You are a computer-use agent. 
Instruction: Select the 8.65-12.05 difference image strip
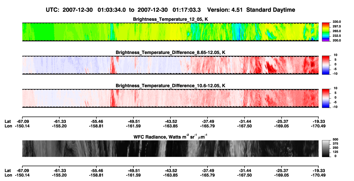click(170, 65)
